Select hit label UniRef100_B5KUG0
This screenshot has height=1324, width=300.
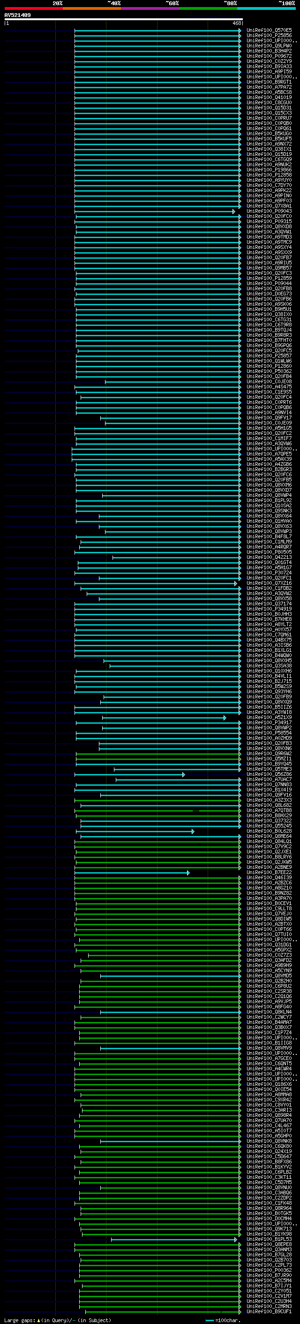269,134
